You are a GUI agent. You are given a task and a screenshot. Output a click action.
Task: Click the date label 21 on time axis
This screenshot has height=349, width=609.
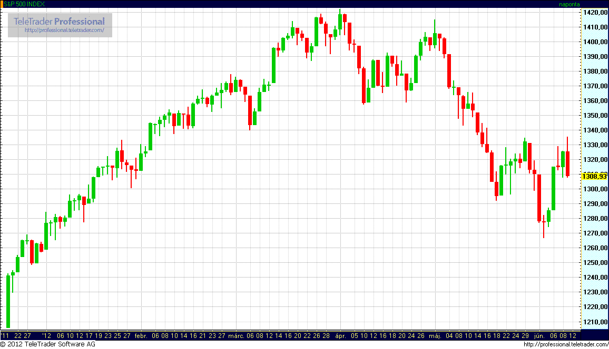[203, 336]
